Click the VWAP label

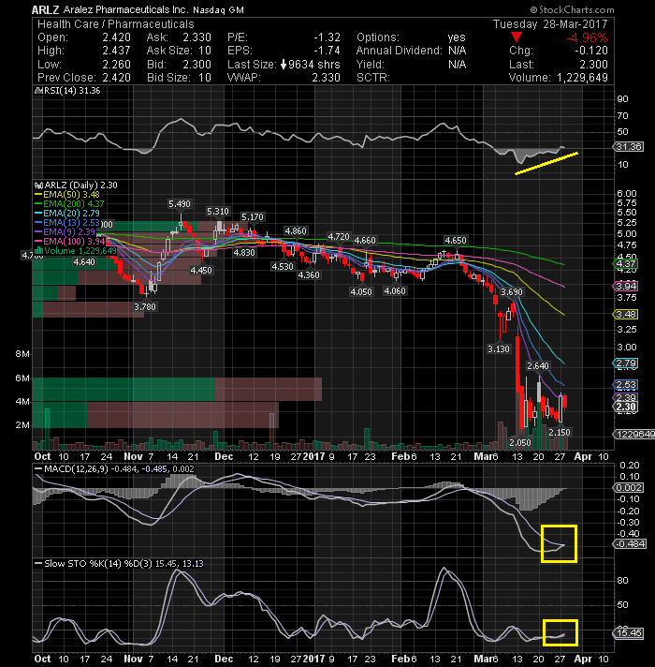click(x=244, y=78)
